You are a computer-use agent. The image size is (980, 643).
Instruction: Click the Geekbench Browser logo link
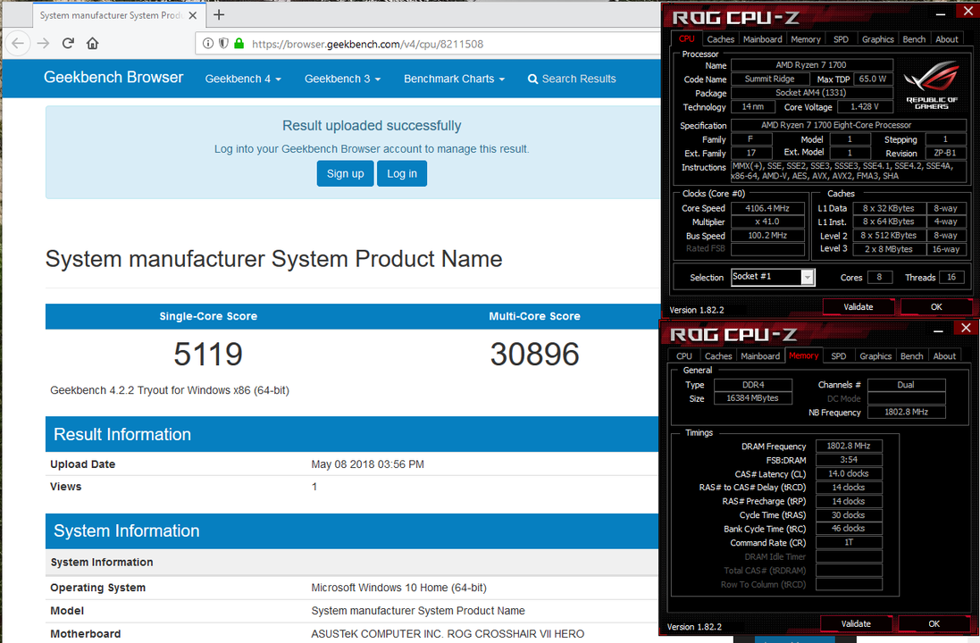pyautogui.click(x=113, y=78)
